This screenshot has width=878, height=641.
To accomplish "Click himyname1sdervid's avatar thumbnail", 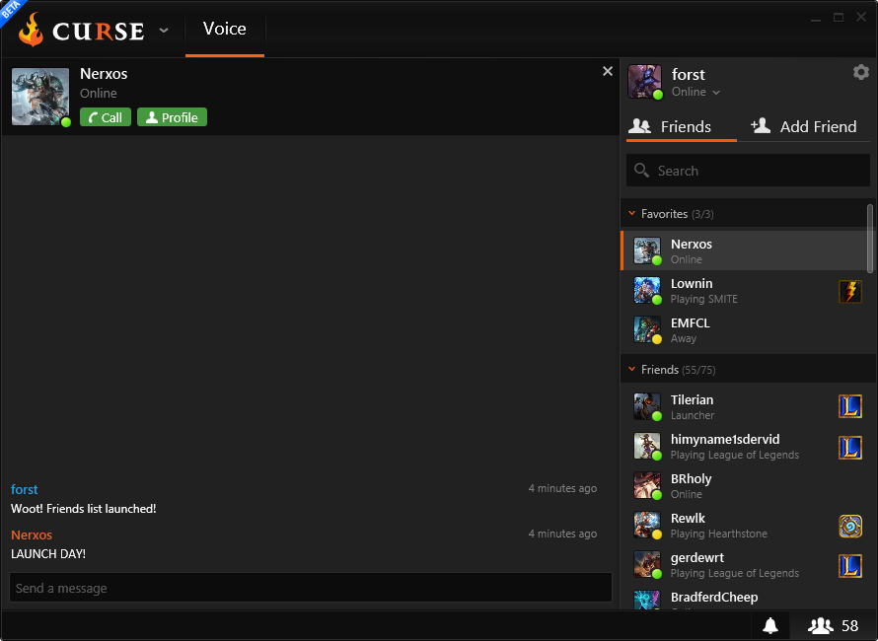I will (647, 446).
